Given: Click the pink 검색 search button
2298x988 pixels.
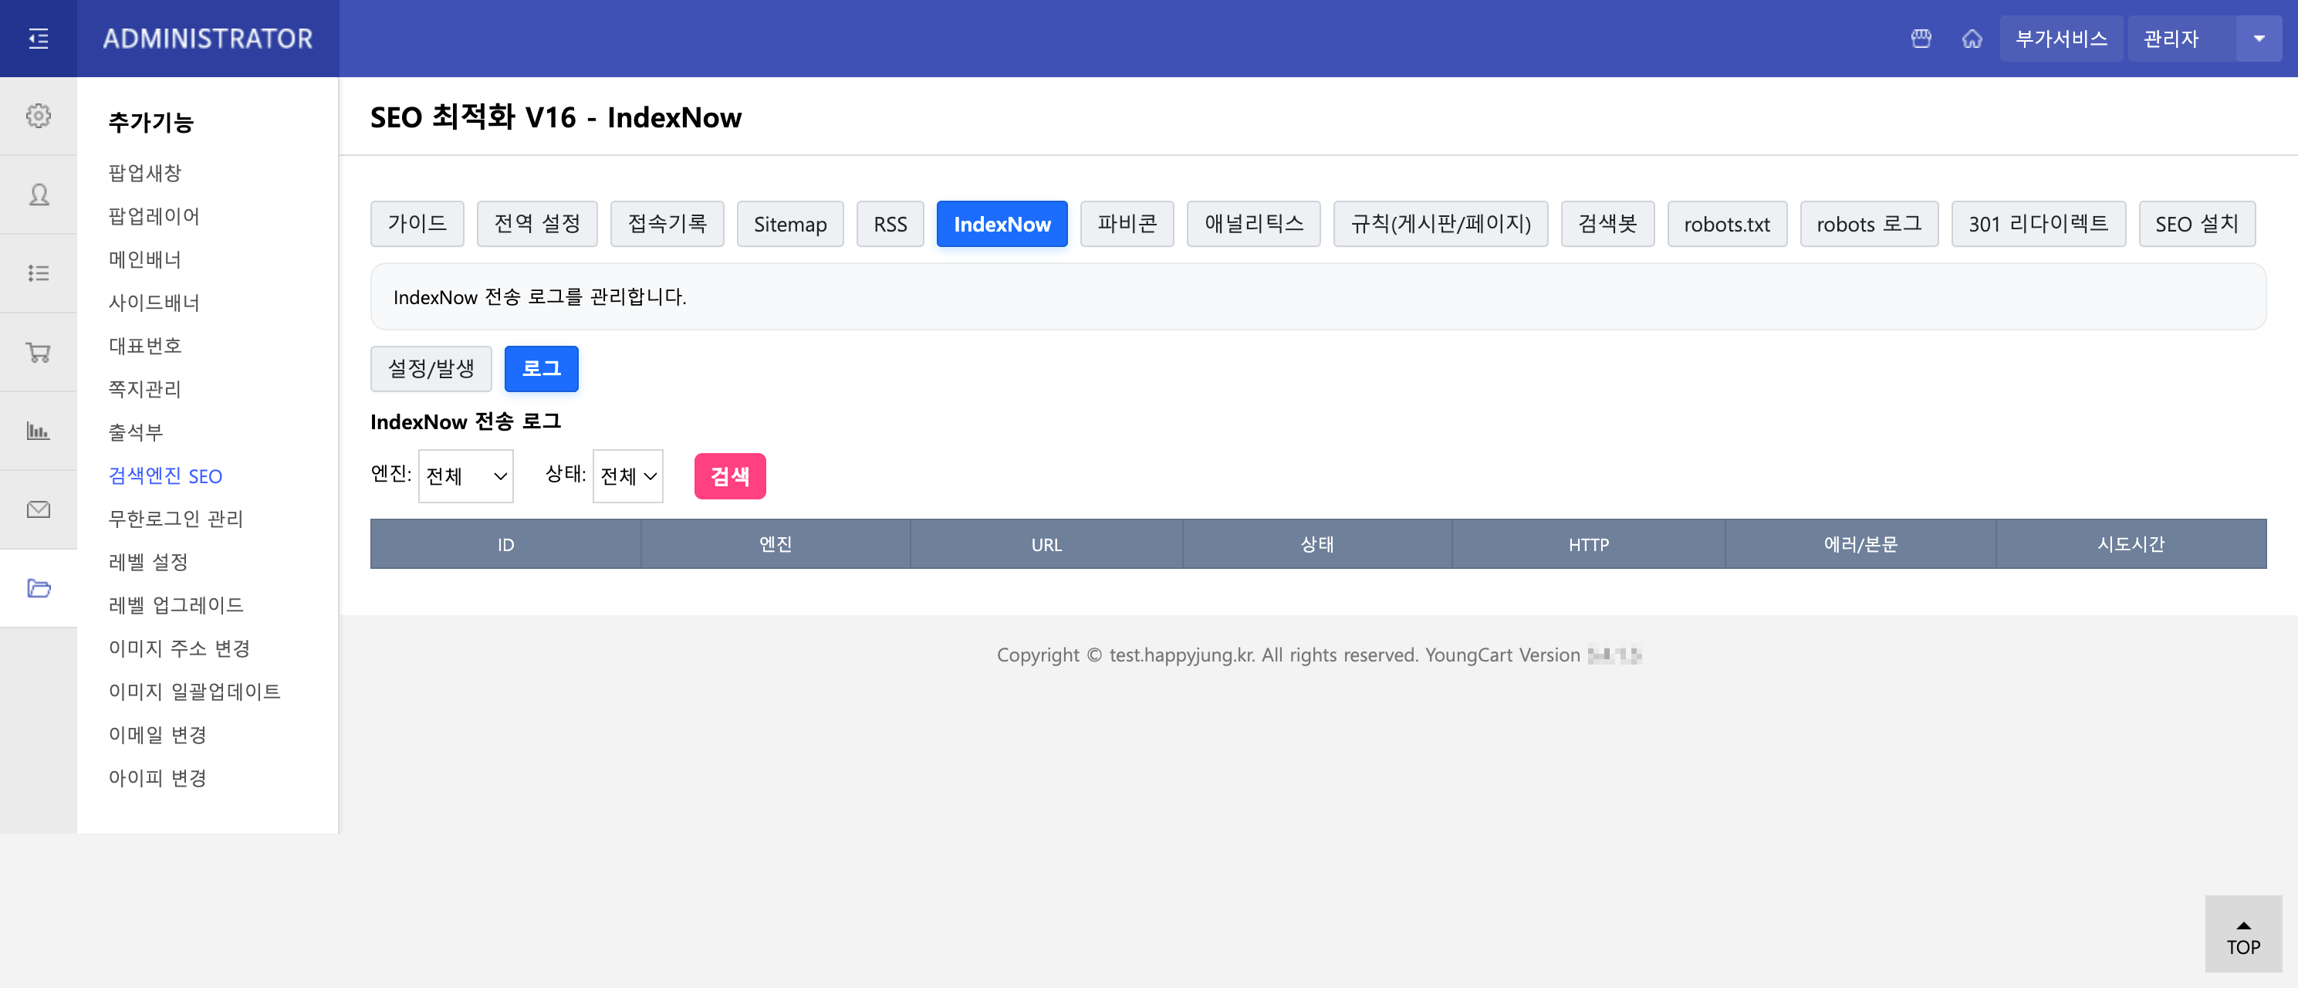Looking at the screenshot, I should (x=730, y=475).
